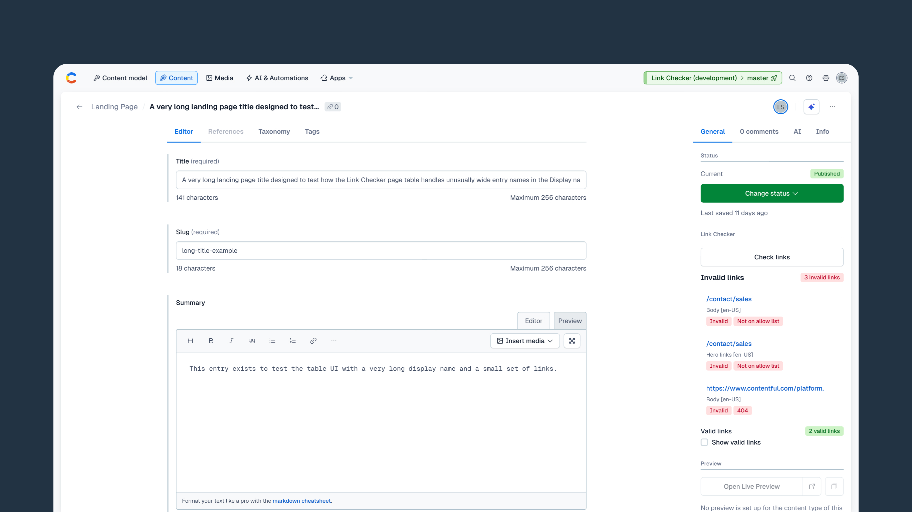Screen dimensions: 912x512
Task: Insert a blockquote
Action: [x=252, y=341]
